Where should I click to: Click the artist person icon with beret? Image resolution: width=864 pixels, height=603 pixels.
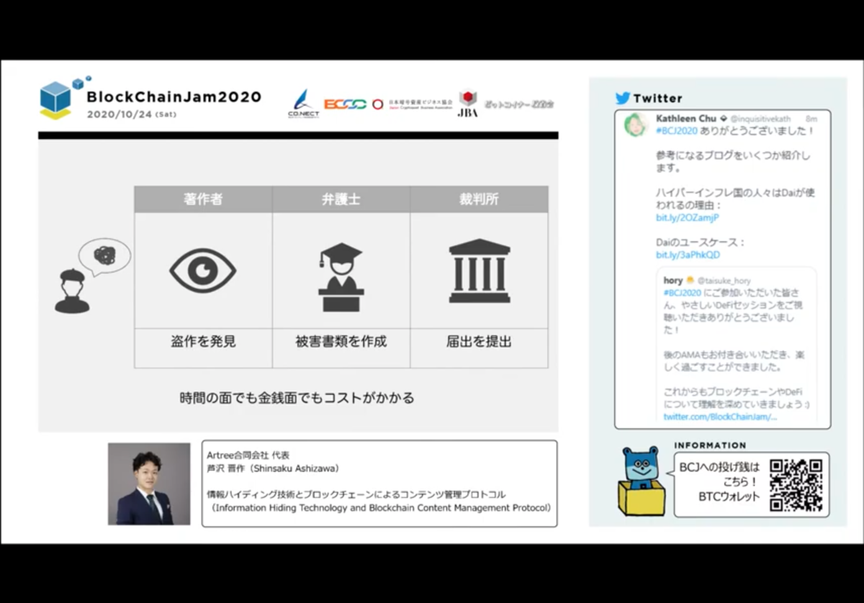72,291
